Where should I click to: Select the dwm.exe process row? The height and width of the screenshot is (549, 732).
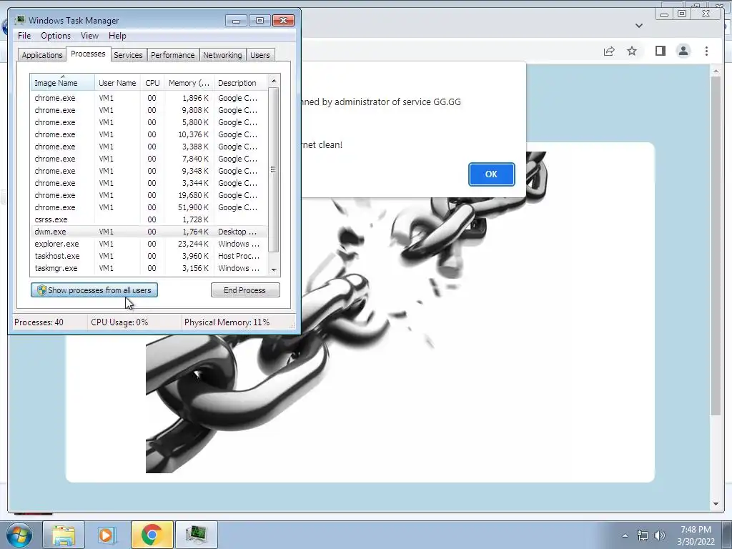[x=149, y=232]
